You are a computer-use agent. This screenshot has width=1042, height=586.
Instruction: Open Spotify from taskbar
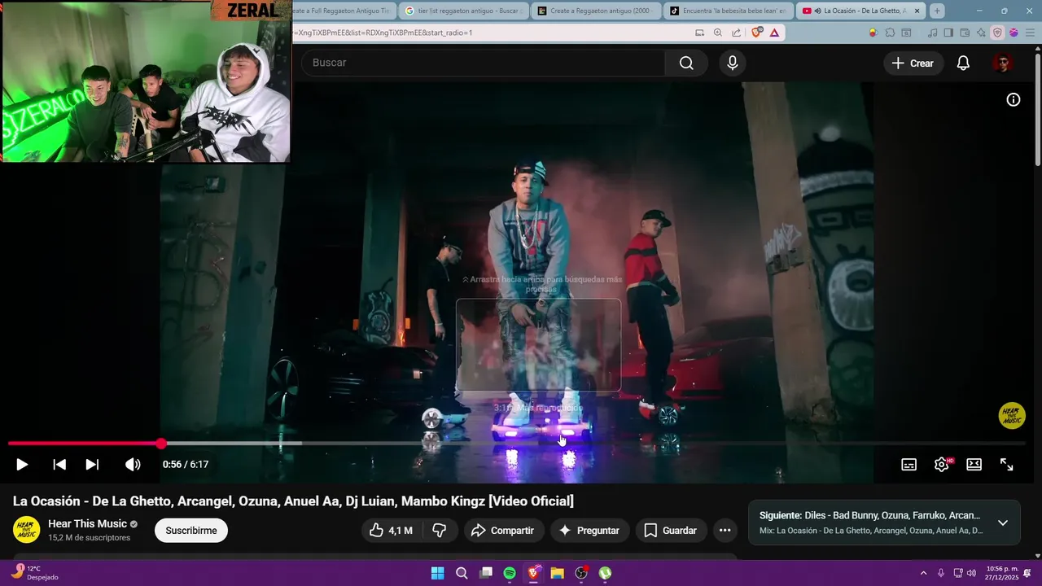510,573
